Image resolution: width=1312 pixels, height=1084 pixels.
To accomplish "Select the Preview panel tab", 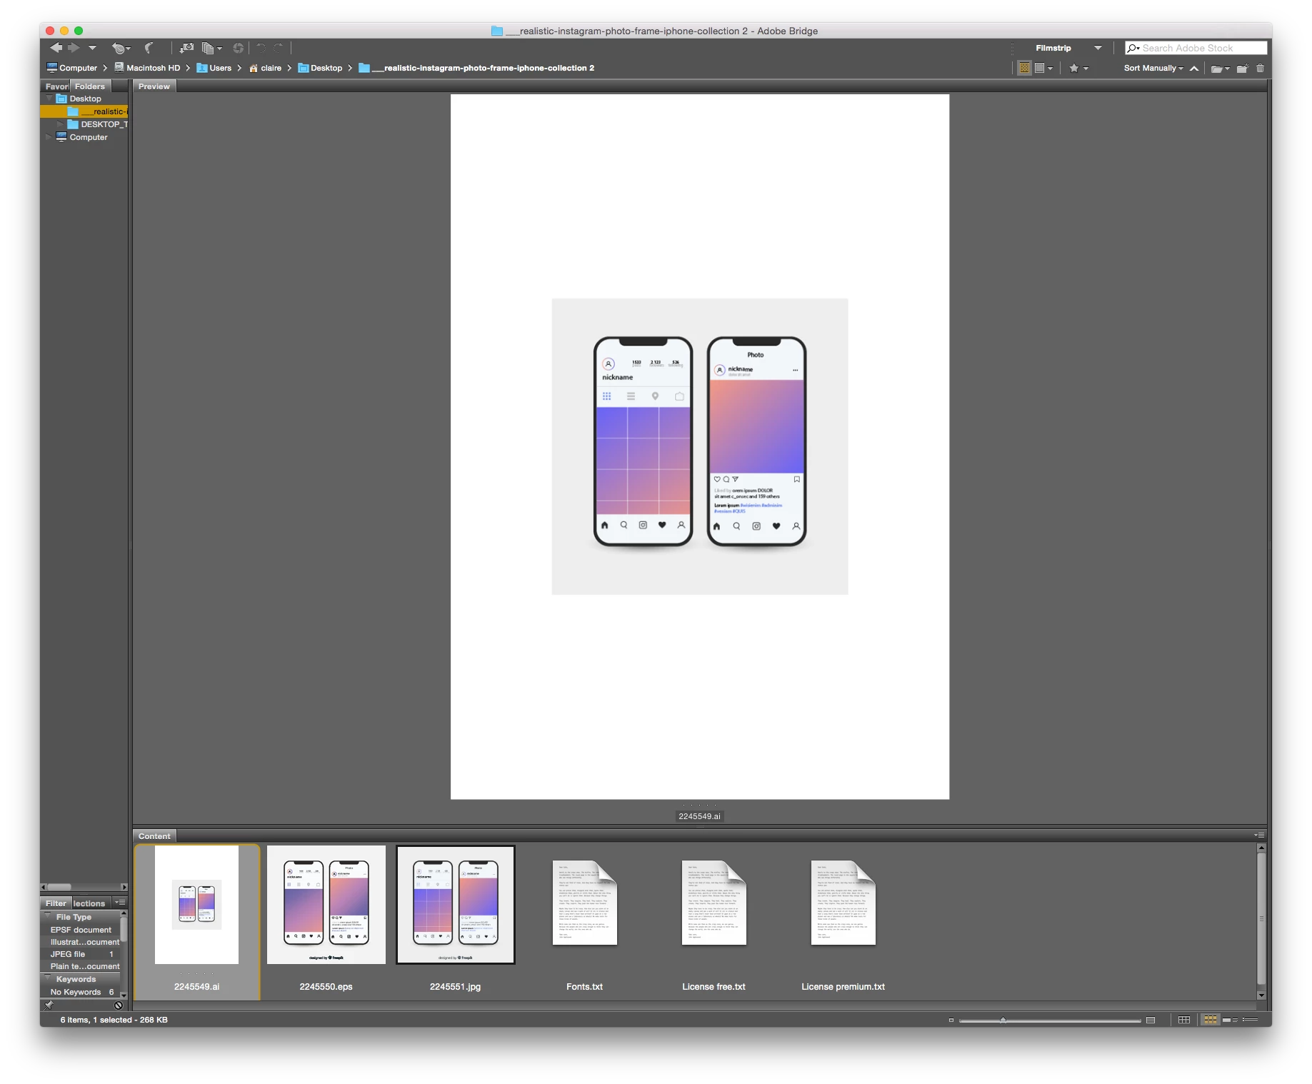I will (154, 86).
